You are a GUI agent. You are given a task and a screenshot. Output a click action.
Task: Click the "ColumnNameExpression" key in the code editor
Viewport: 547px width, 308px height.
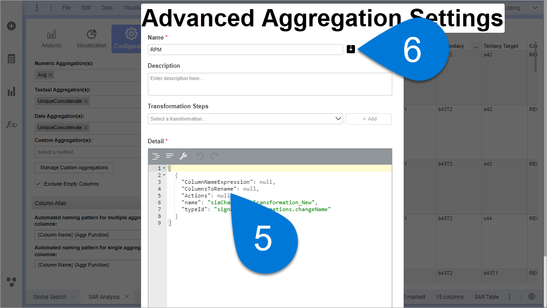(x=217, y=182)
